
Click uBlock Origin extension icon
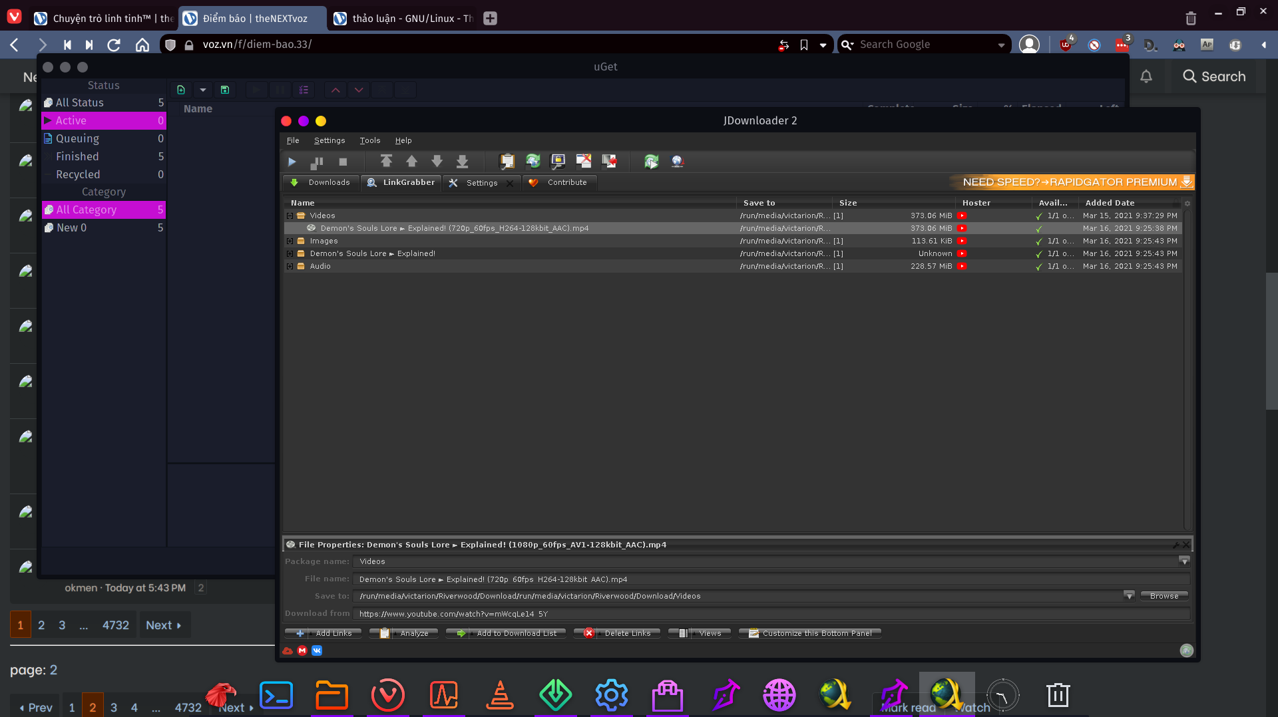[1066, 45]
